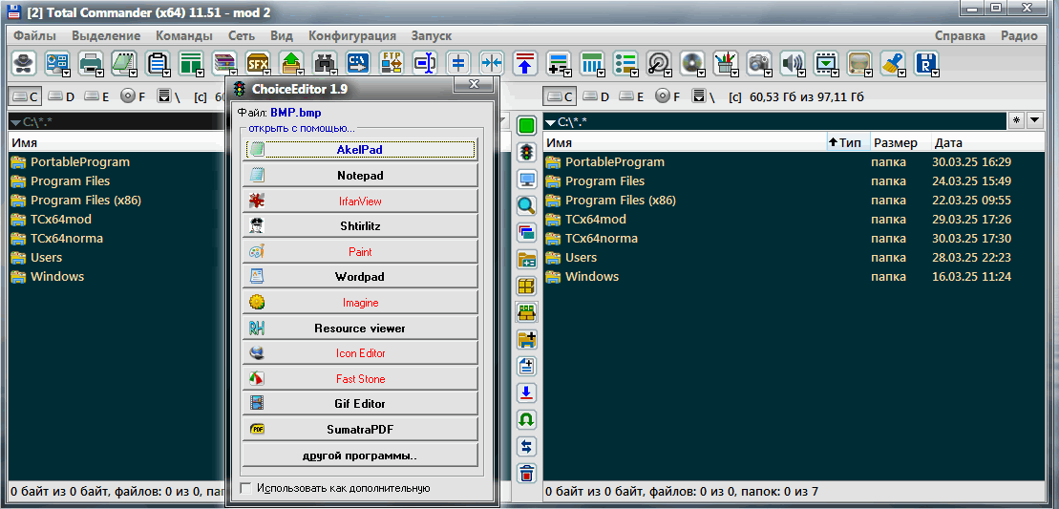Click the blue up-arrow with red lines icon

coord(525,63)
